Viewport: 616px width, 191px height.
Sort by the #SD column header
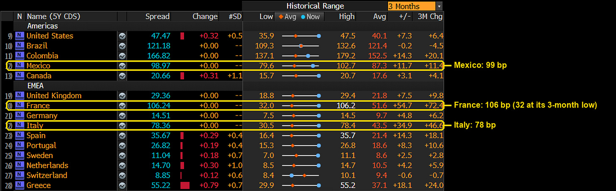click(235, 16)
